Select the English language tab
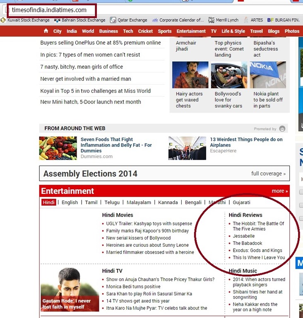This screenshot has height=318, width=303. pos(70,202)
